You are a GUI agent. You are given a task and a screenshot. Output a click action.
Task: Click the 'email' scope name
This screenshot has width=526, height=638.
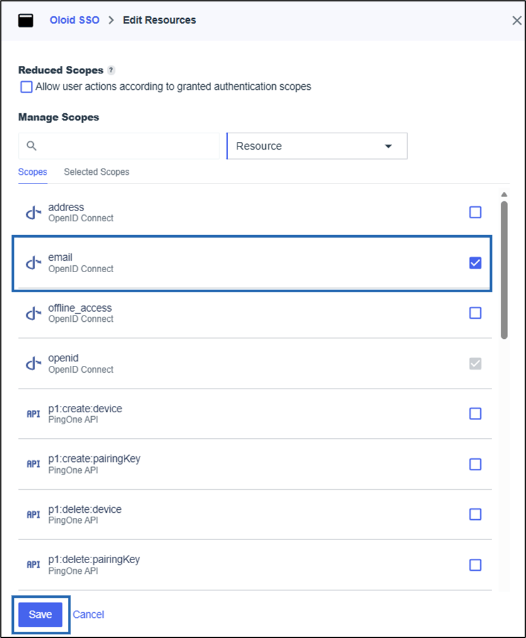pos(60,257)
